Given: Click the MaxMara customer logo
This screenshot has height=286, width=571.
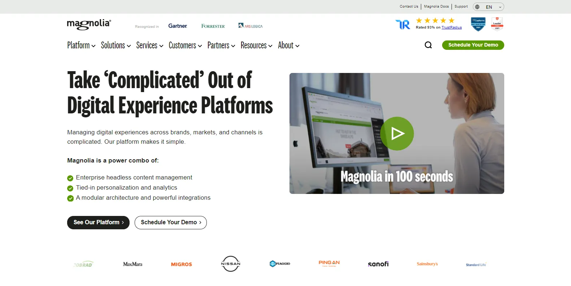Looking at the screenshot, I should (132, 264).
